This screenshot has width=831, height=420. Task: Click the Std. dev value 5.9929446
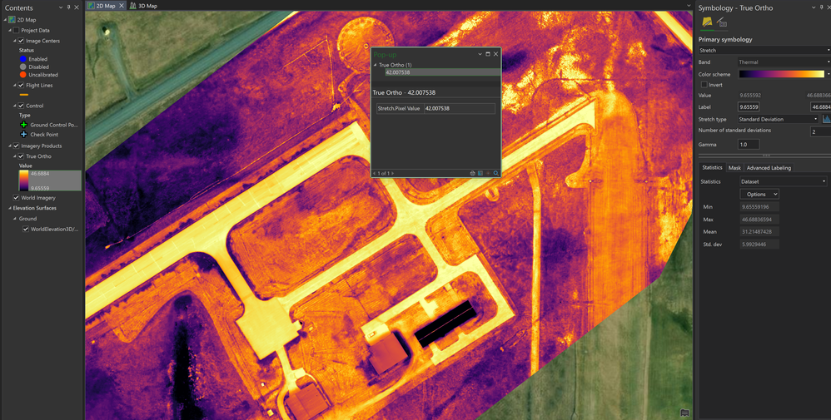(759, 245)
